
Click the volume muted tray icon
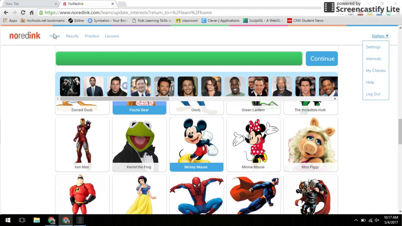pos(377,220)
